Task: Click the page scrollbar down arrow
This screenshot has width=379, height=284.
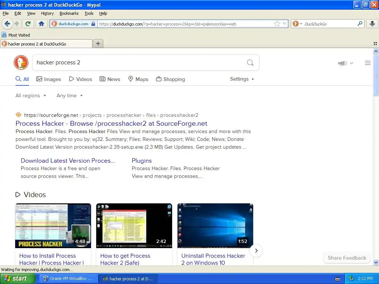Action: click(x=376, y=263)
